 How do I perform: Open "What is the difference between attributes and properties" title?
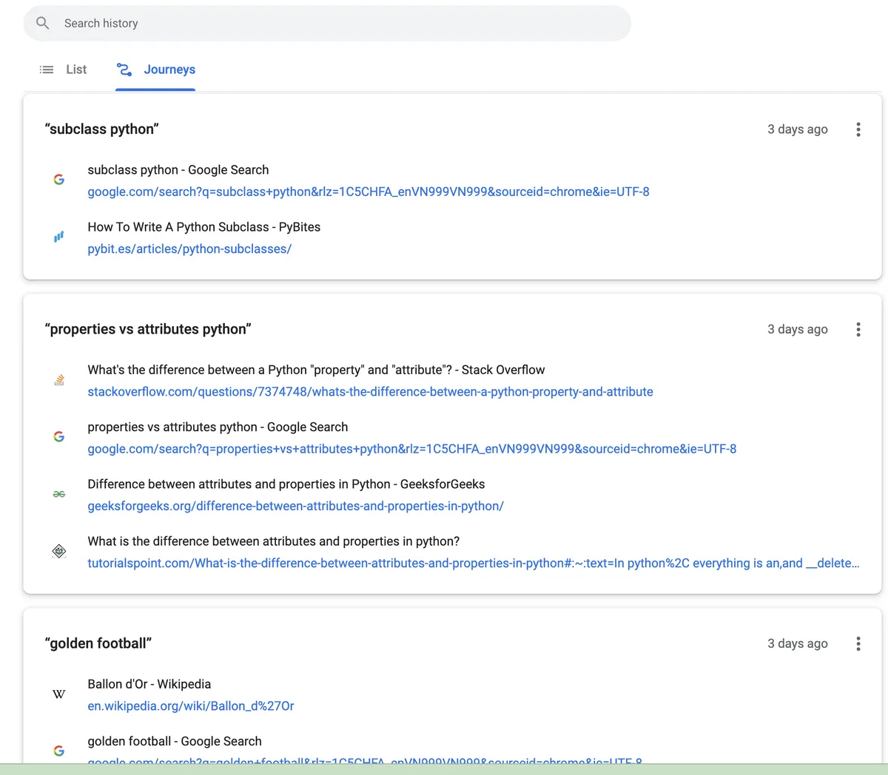274,541
